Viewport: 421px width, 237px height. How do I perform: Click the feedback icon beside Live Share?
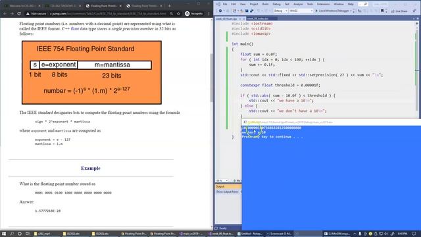414,11
